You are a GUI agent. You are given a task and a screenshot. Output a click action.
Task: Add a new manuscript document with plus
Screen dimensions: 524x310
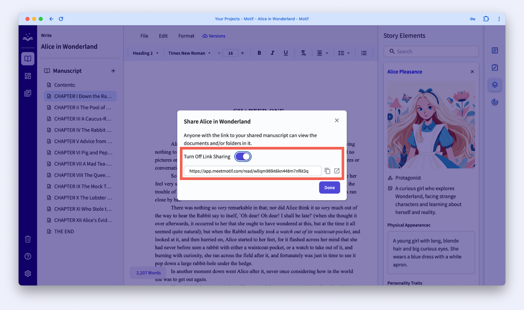(113, 71)
